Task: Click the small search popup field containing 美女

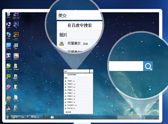Action: [x=77, y=71]
